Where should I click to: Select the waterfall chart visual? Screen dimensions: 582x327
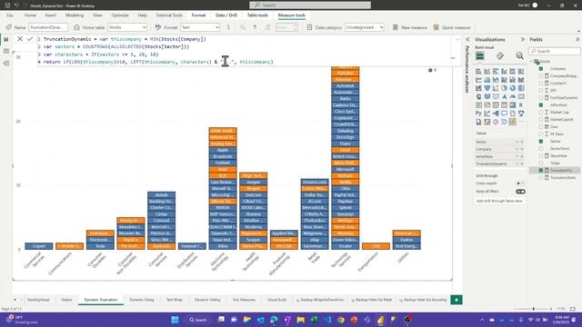478,88
